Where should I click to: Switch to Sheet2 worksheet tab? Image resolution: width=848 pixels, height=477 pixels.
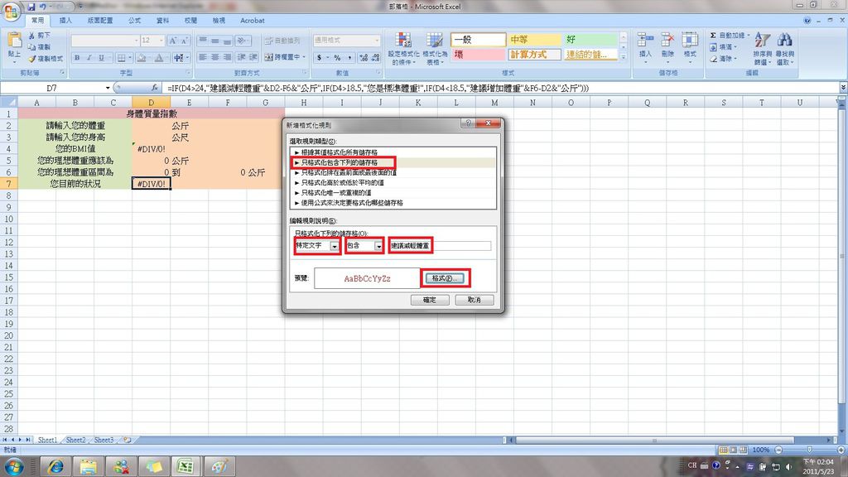click(x=75, y=440)
